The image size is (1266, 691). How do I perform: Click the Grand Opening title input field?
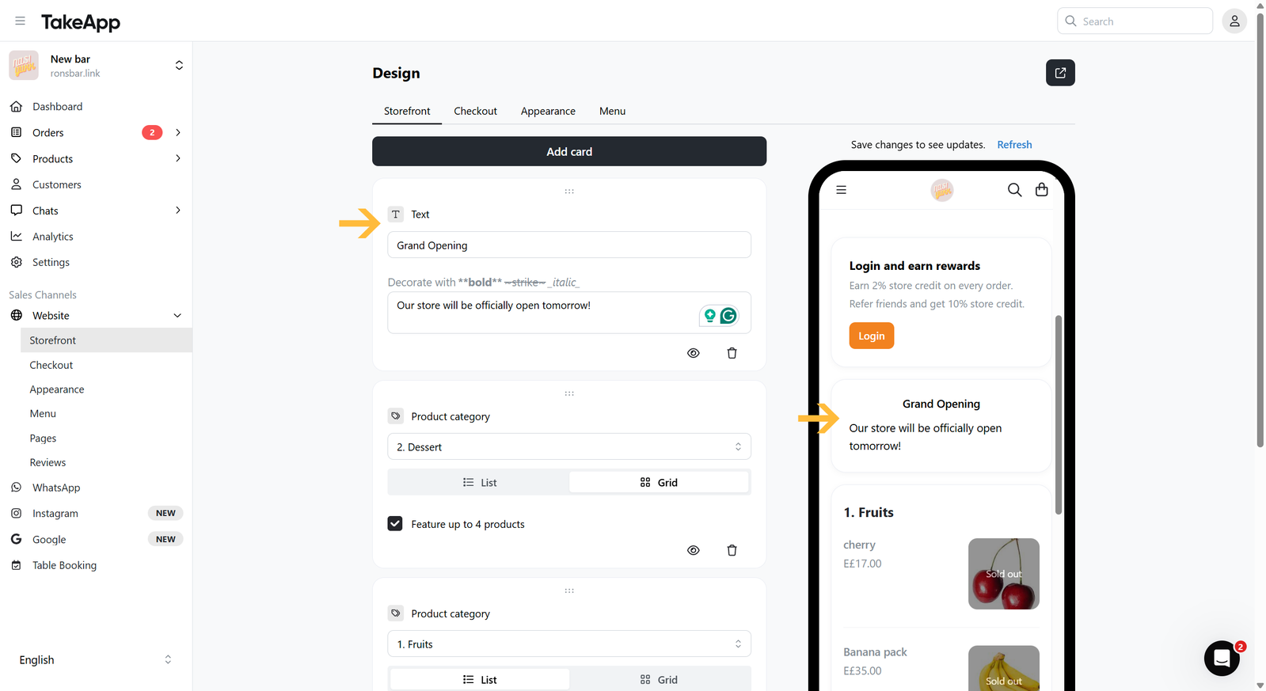point(569,245)
